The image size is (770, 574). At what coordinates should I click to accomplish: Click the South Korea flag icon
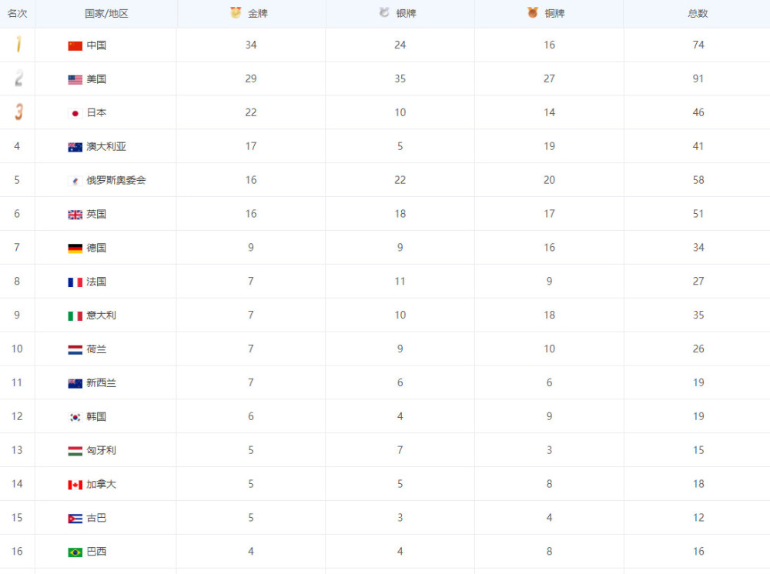[75, 418]
